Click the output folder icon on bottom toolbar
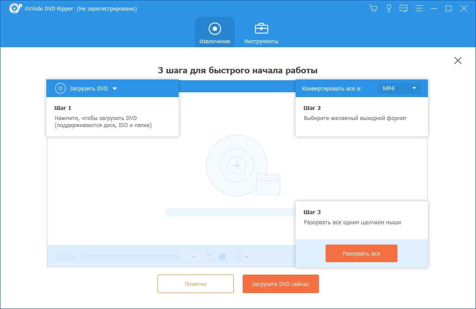 (x=209, y=257)
